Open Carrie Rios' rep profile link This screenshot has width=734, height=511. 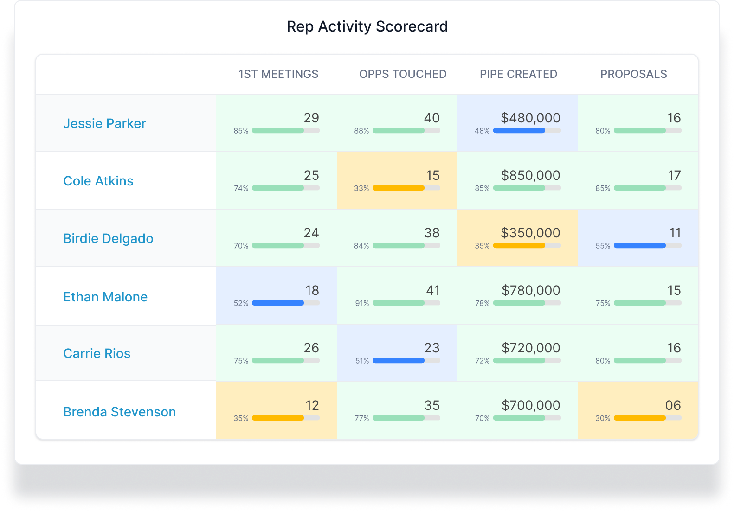click(x=97, y=353)
